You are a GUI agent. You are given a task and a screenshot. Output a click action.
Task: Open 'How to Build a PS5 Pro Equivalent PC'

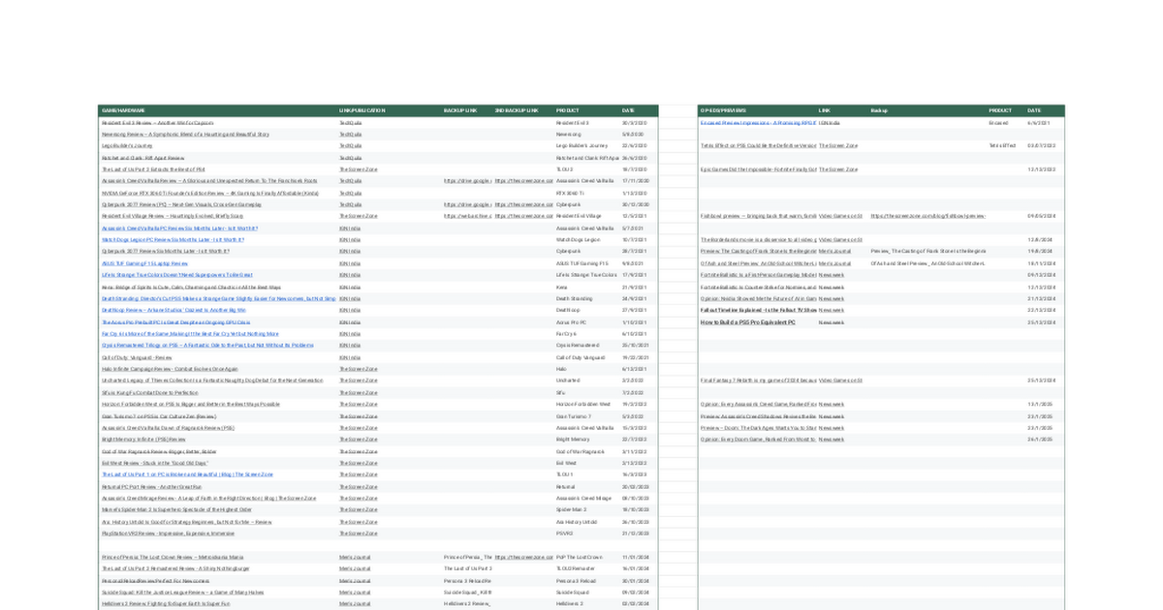pyautogui.click(x=747, y=322)
